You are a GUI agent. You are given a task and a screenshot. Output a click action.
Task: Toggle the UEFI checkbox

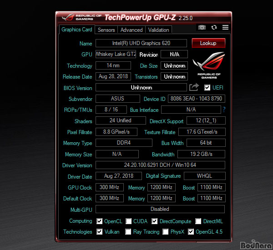tap(207, 87)
